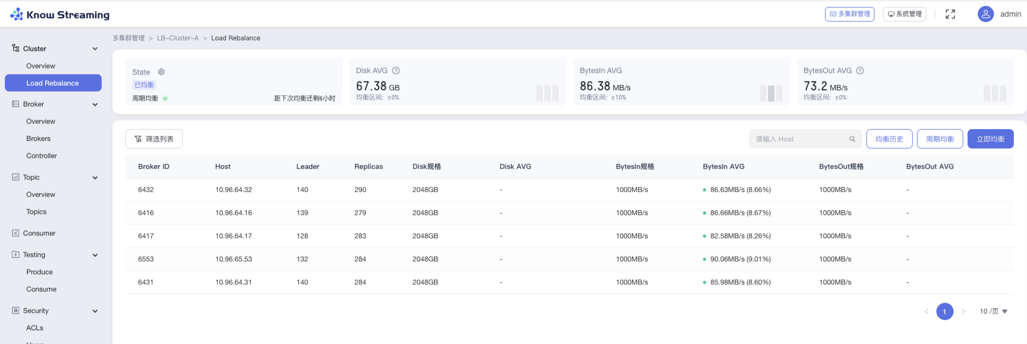Open Brokers under Broker menu
This screenshot has width=1027, height=344.
(38, 139)
